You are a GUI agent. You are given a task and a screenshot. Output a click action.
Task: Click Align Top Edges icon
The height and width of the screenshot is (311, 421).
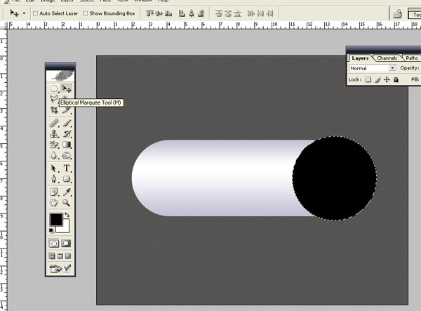149,13
